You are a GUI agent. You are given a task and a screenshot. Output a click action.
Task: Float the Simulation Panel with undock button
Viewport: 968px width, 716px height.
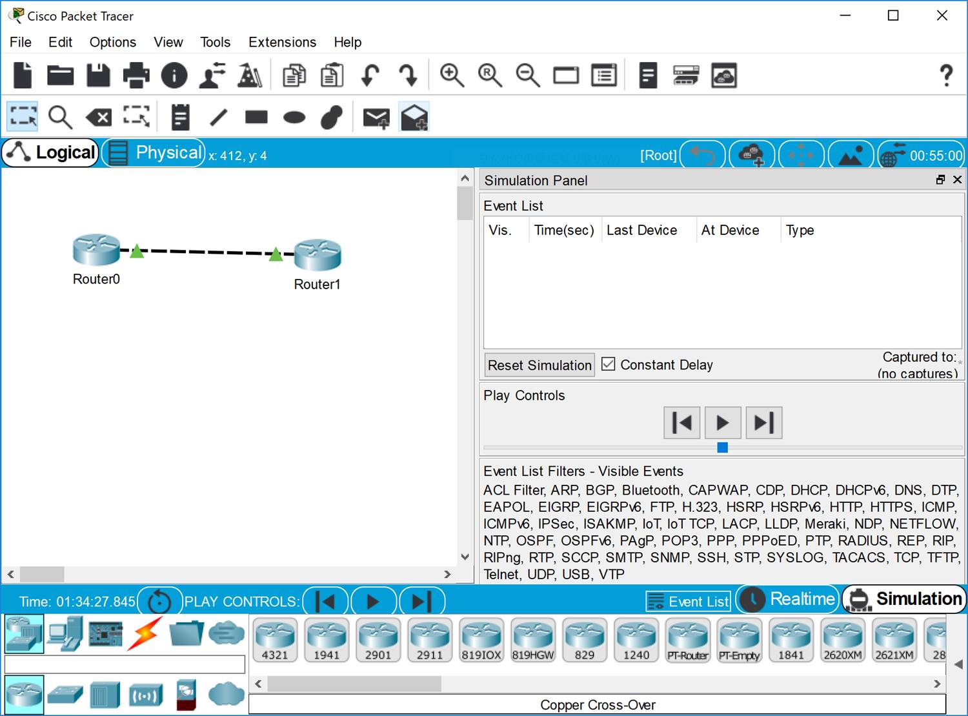940,180
